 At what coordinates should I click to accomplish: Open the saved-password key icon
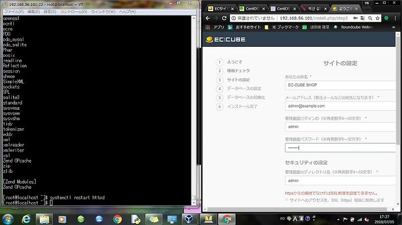[x=355, y=18]
